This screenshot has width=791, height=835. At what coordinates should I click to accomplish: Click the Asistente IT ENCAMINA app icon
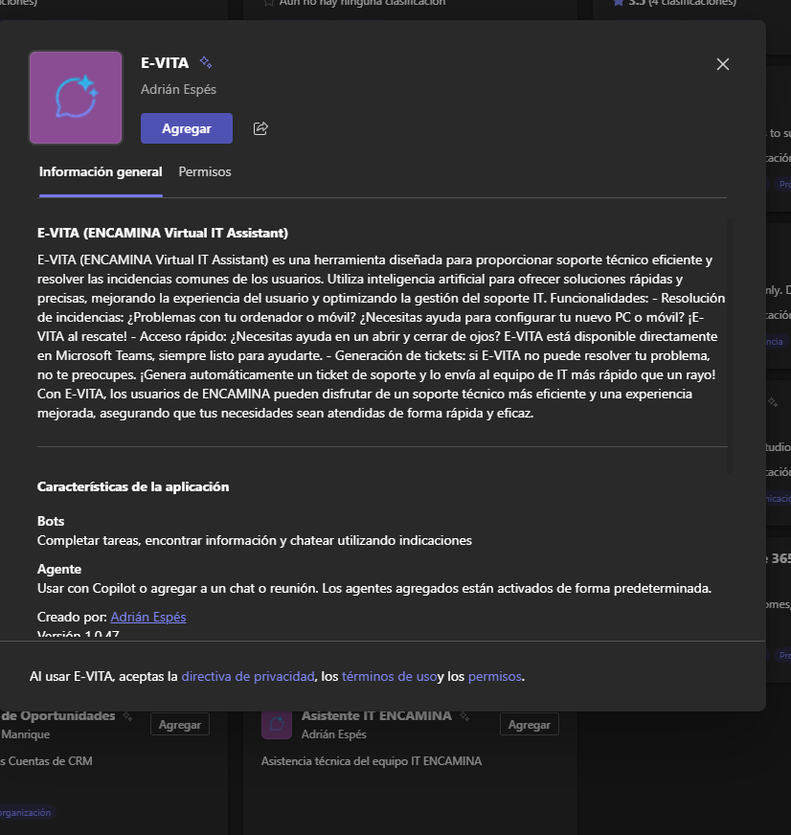[x=277, y=724]
